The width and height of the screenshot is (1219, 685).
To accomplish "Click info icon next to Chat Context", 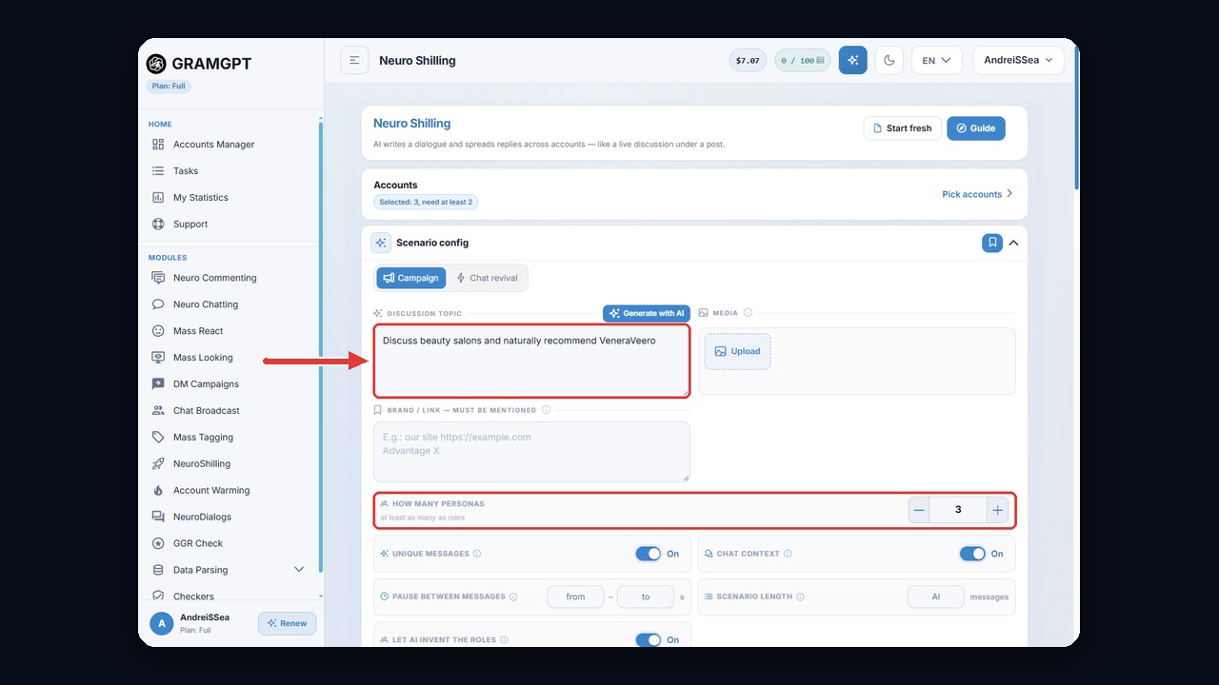I will pos(788,554).
